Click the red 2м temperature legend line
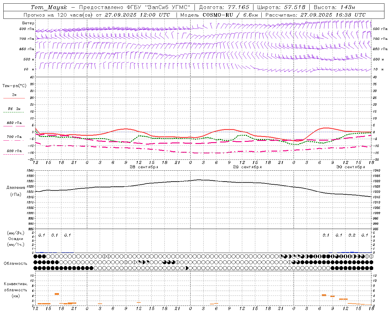 [x=14, y=98]
